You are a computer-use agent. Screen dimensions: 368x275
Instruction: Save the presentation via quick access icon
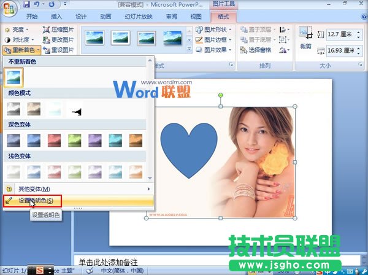pyautogui.click(x=26, y=4)
